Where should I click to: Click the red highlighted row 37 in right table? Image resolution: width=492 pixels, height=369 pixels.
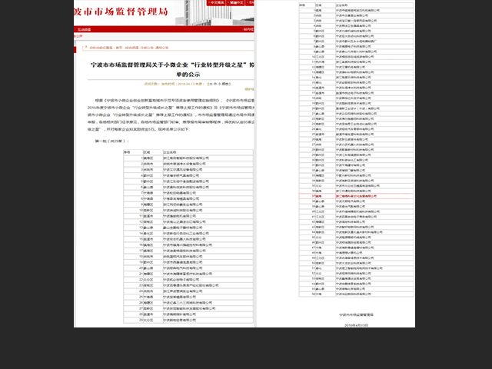point(356,196)
